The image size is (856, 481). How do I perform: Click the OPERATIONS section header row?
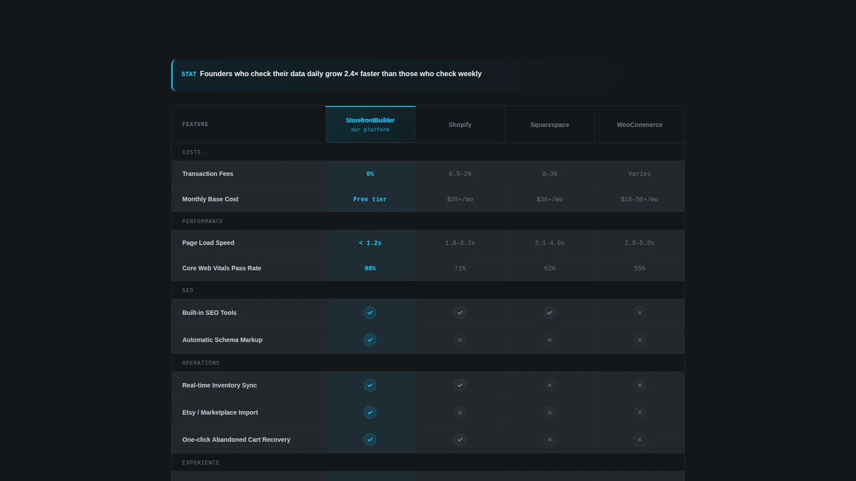click(428, 363)
